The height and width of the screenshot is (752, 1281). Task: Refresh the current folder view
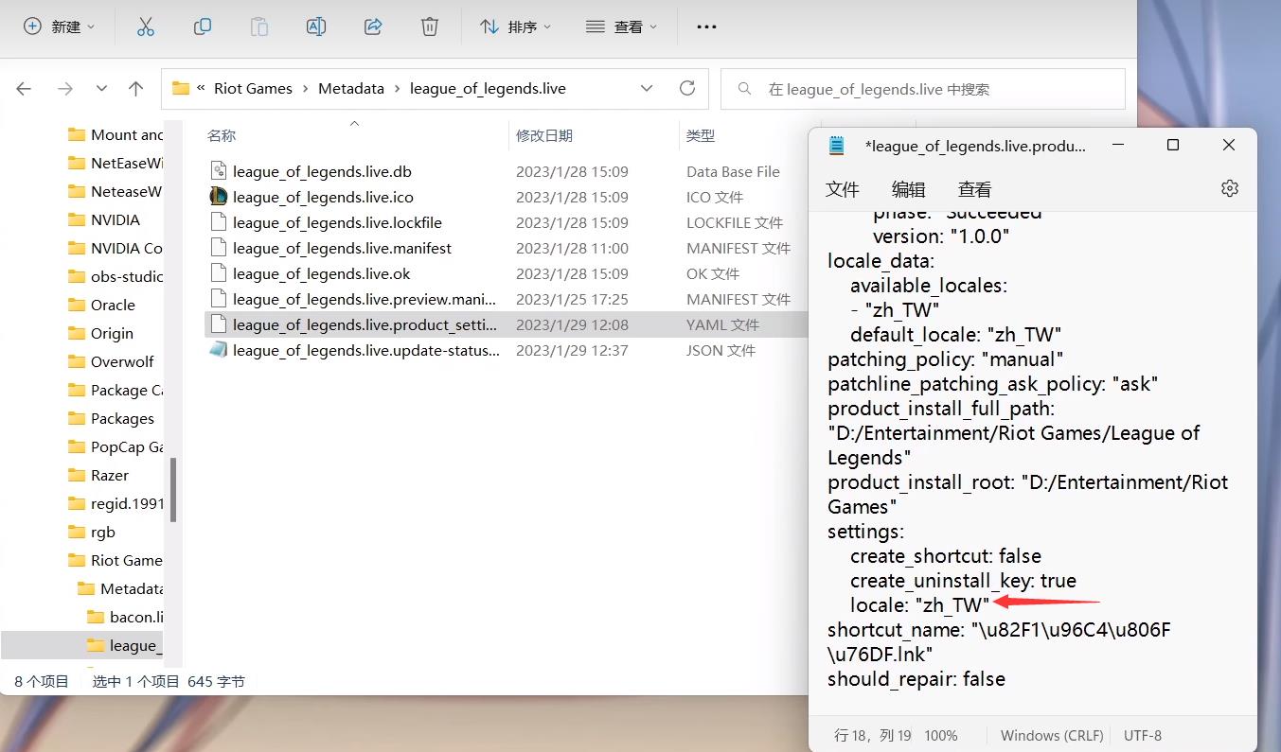tap(687, 88)
